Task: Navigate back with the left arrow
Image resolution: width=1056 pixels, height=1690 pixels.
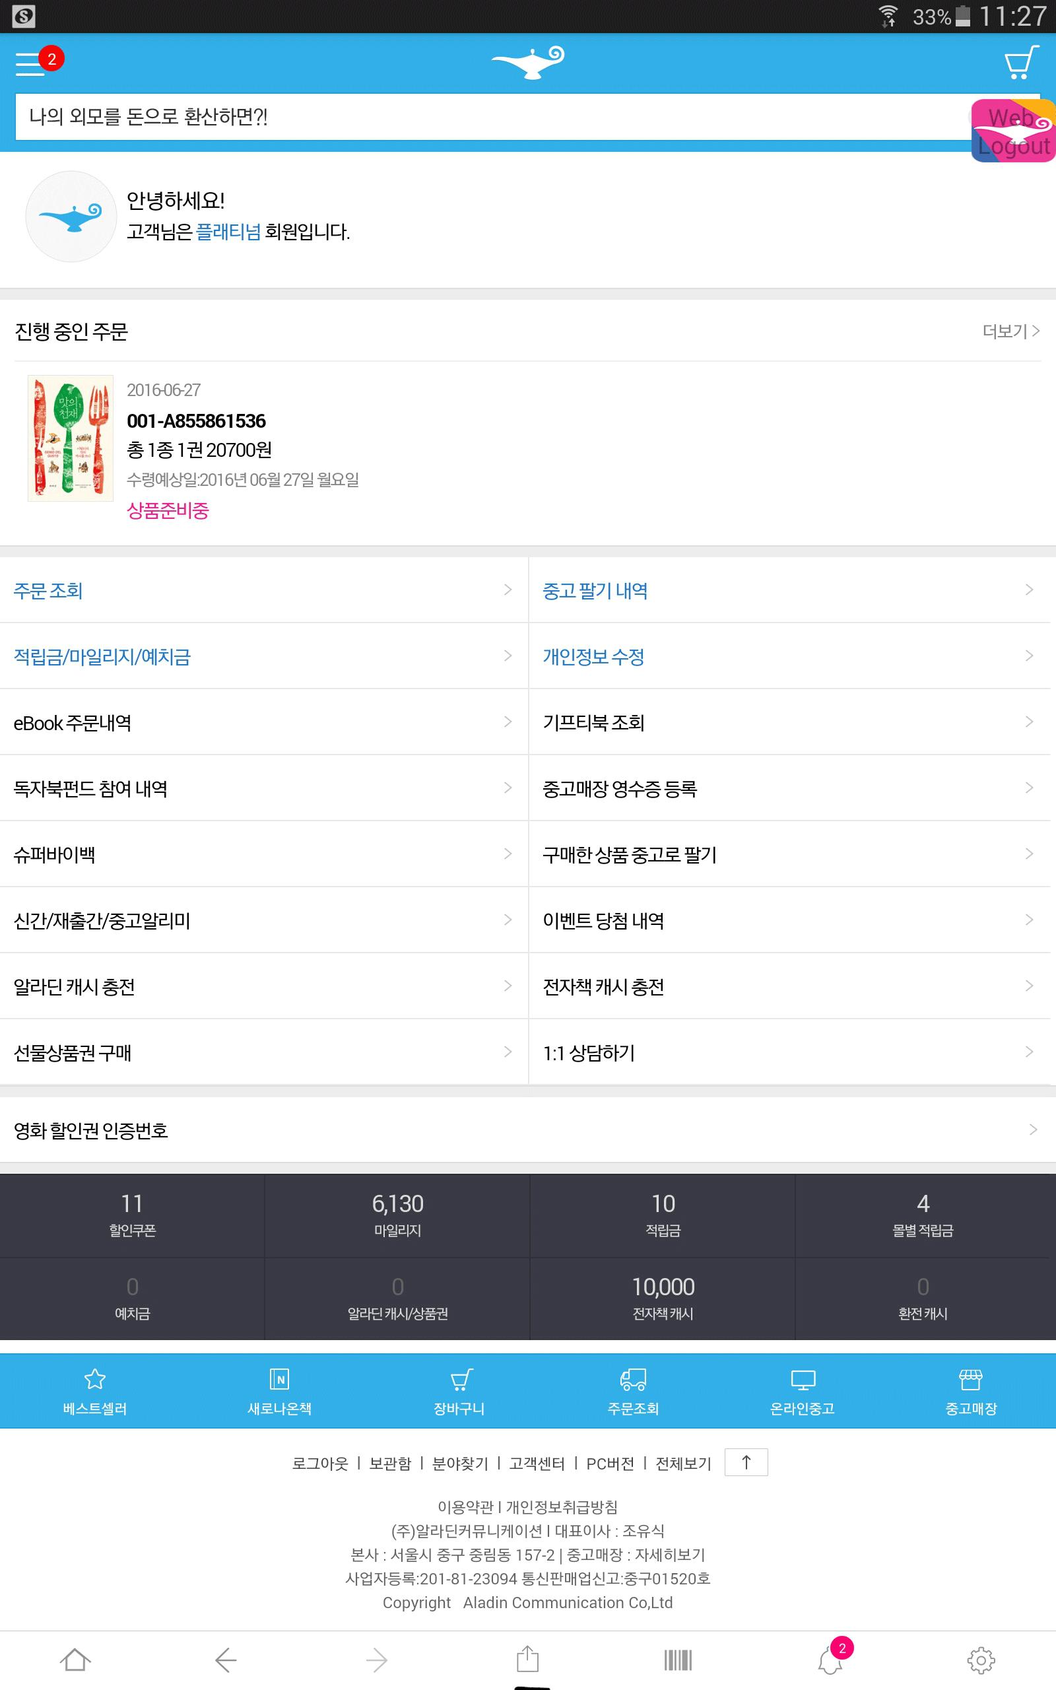Action: [226, 1660]
